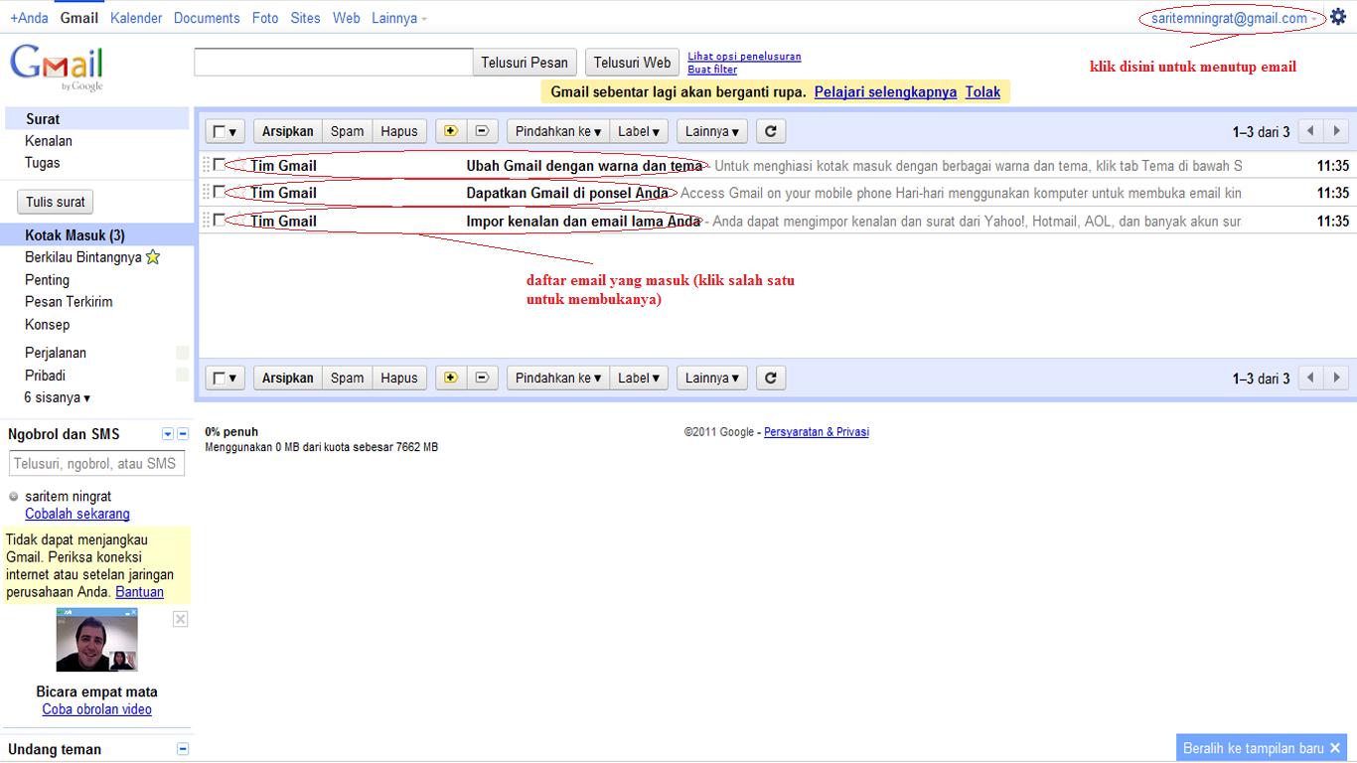
Task: Open the video chat promo thumbnail
Action: [96, 640]
